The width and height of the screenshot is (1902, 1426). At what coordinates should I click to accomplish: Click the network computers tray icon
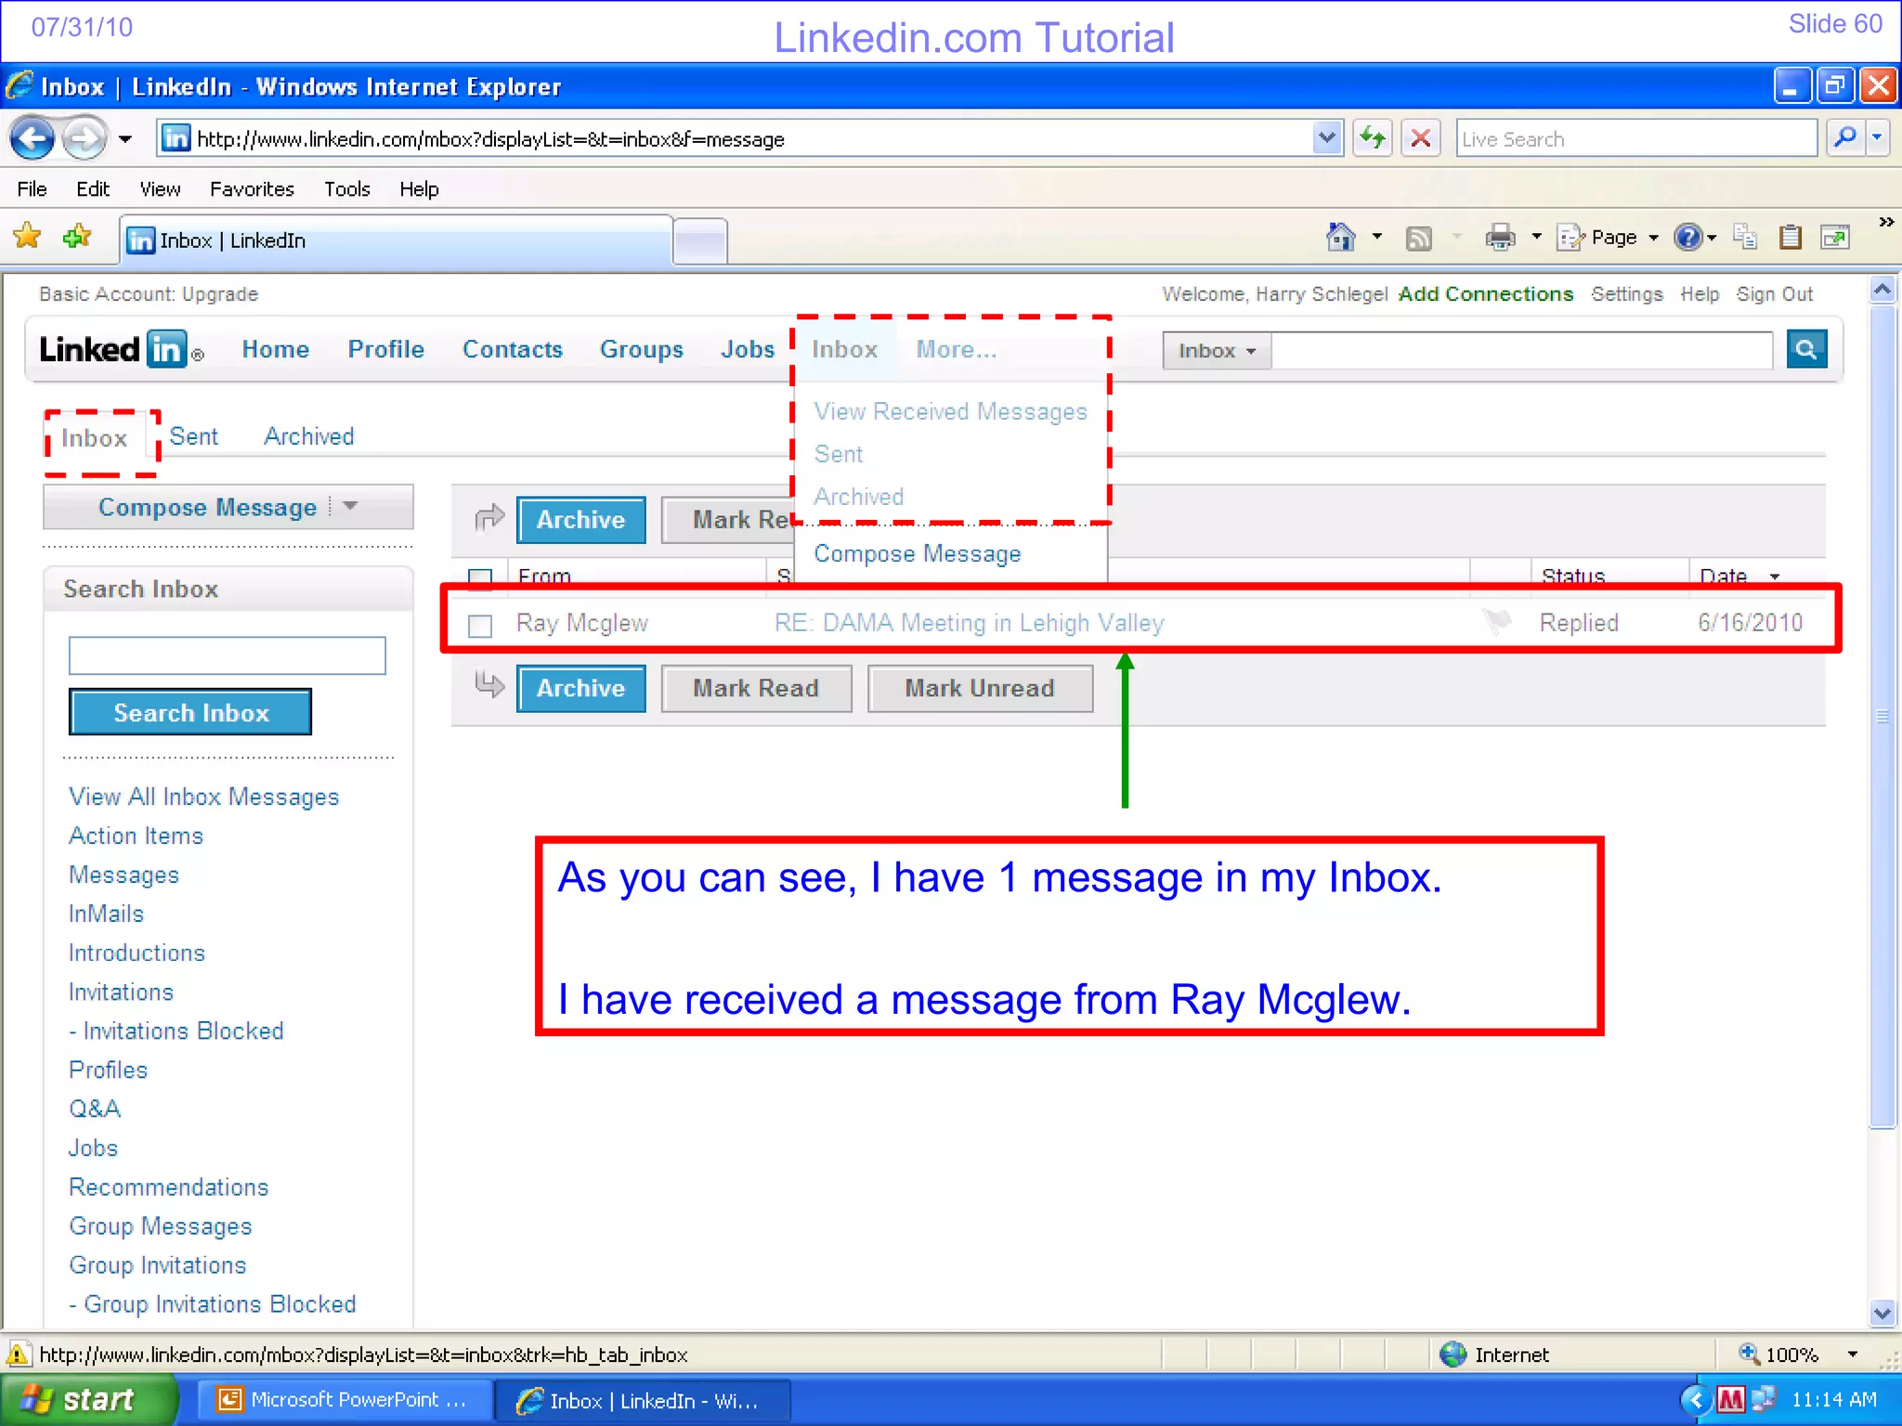(x=1763, y=1398)
